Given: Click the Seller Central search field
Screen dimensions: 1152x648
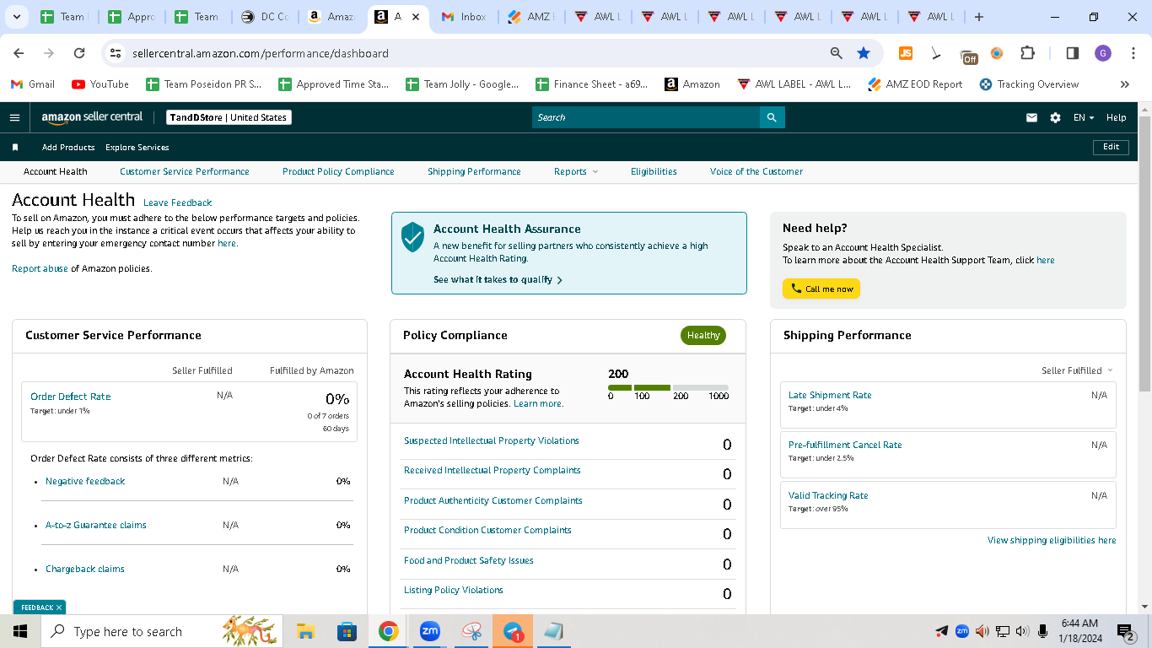Looking at the screenshot, I should [x=646, y=117].
